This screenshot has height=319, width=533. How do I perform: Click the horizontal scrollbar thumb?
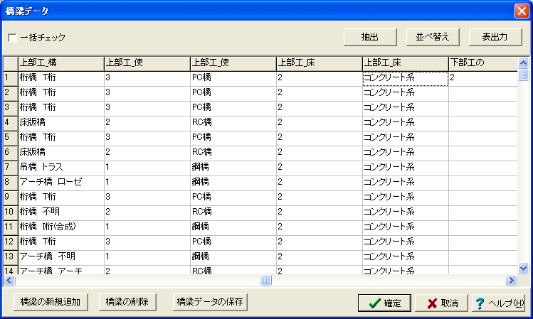pos(266,281)
